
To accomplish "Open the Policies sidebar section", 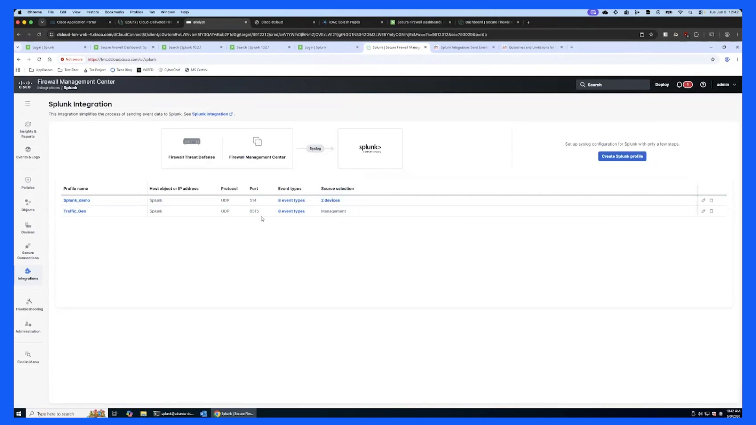I will pos(28,183).
